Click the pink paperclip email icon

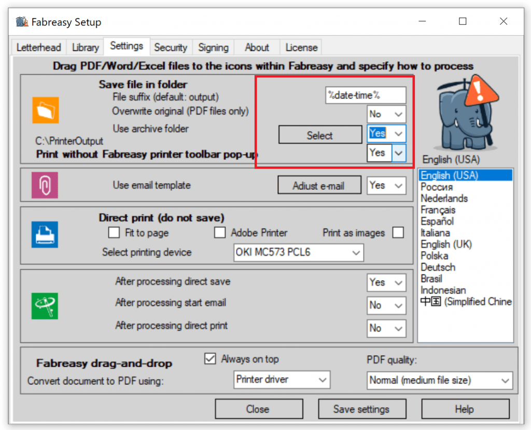[x=45, y=185]
